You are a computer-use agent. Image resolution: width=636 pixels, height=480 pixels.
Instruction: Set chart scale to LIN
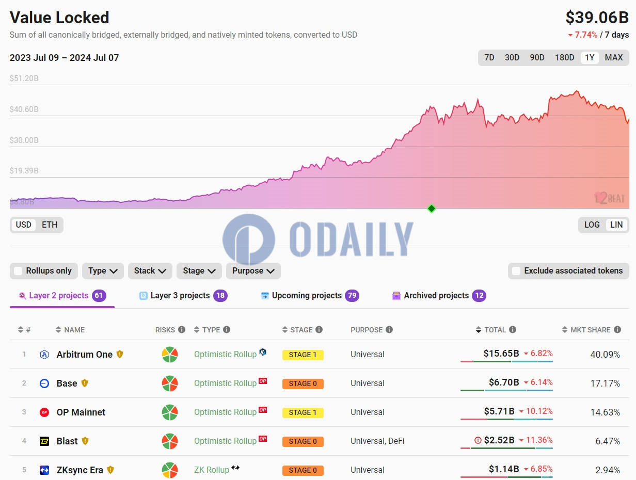pos(616,225)
